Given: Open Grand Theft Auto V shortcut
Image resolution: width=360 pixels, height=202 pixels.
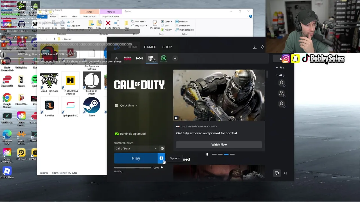Looking at the screenshot, I should pos(49,84).
